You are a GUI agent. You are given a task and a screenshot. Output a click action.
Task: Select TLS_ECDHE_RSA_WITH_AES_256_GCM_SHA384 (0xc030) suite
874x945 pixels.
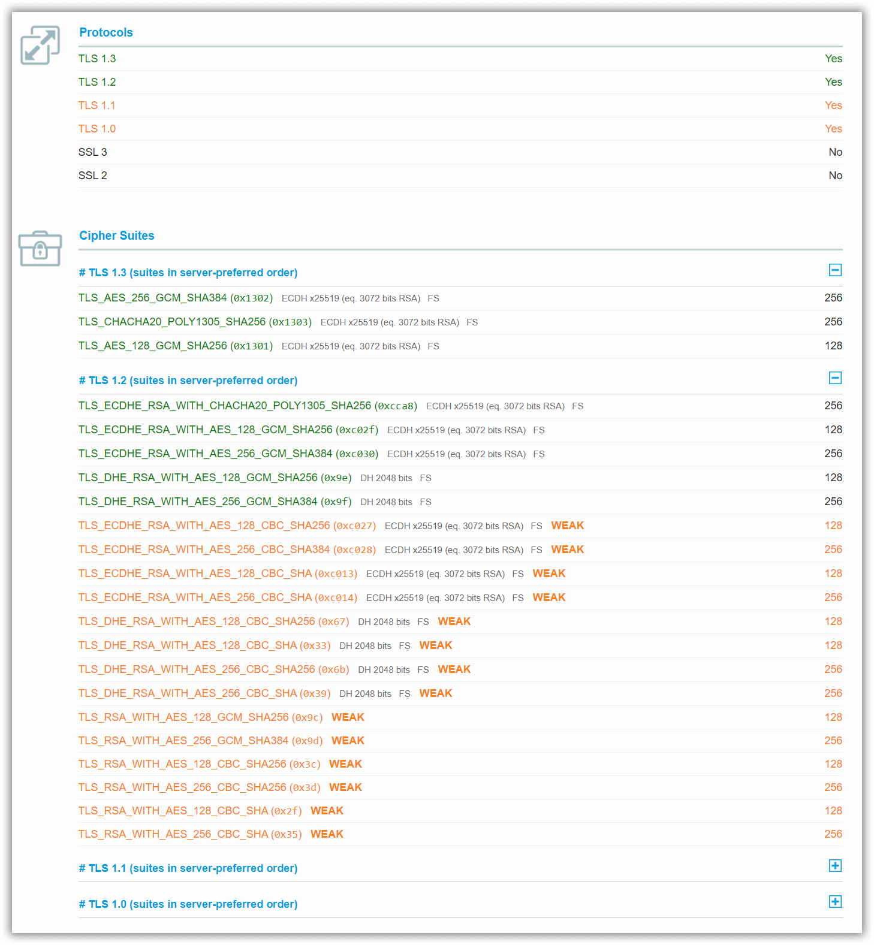pyautogui.click(x=228, y=454)
